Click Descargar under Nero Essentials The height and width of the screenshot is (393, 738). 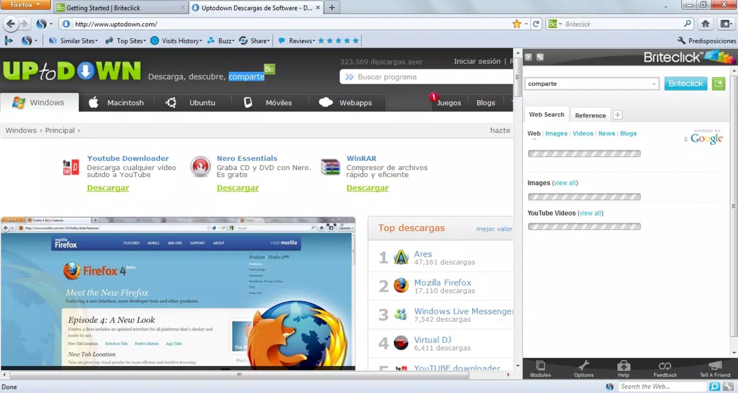click(238, 188)
